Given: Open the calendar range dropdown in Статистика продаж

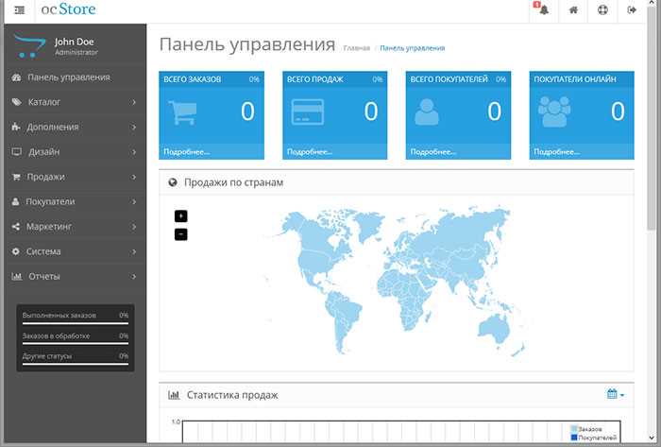Looking at the screenshot, I should 616,394.
